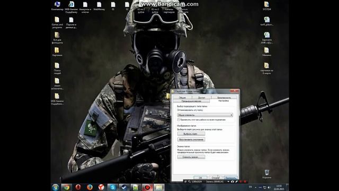This screenshot has height=191, width=339.
Task: Open Steam from the taskbar
Action: point(124,187)
